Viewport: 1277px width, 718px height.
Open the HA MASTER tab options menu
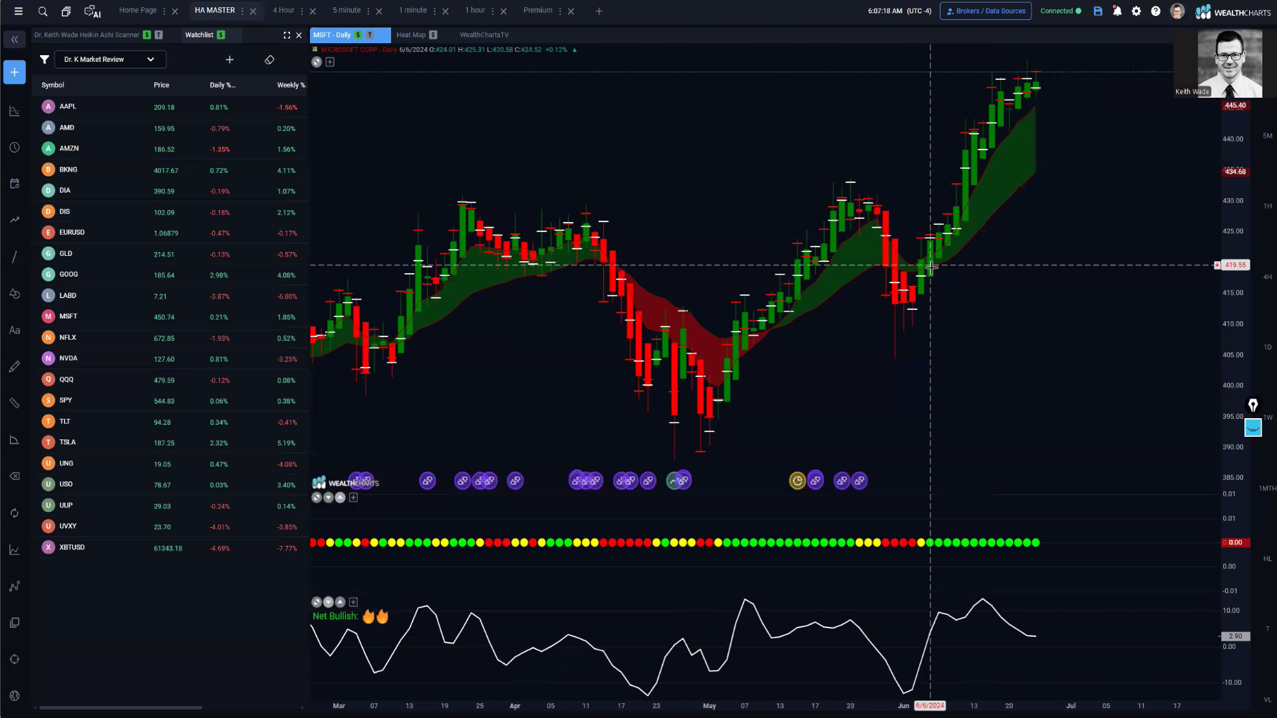click(242, 11)
